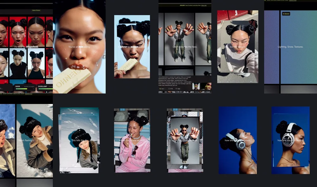The width and height of the screenshot is (317, 187).
Task: Open the pink tracksuit lollipop photo
Action: 132,141
